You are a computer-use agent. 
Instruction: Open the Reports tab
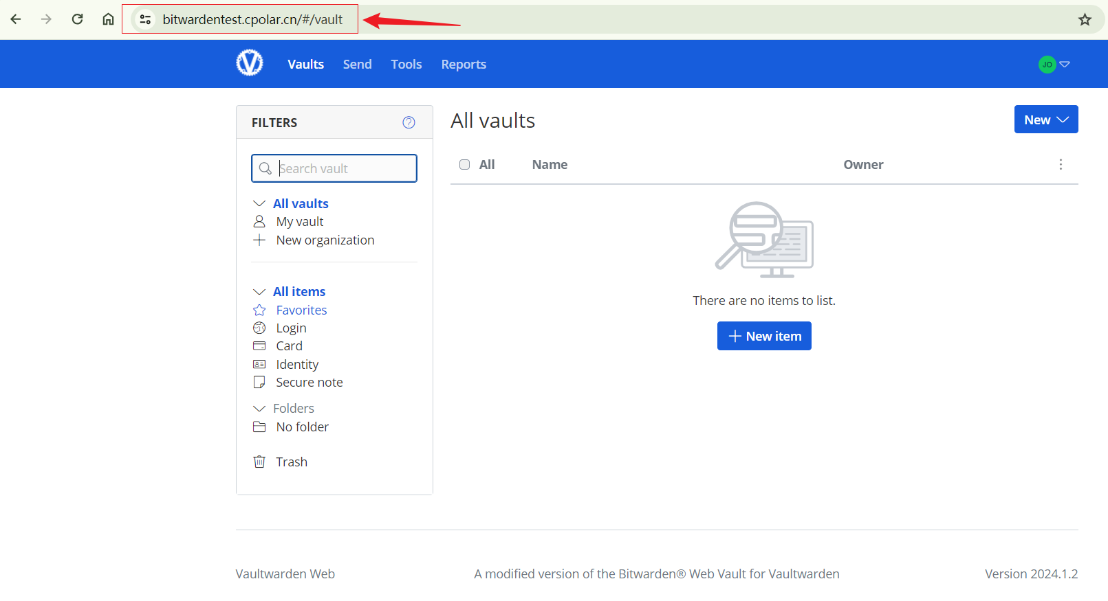(464, 64)
